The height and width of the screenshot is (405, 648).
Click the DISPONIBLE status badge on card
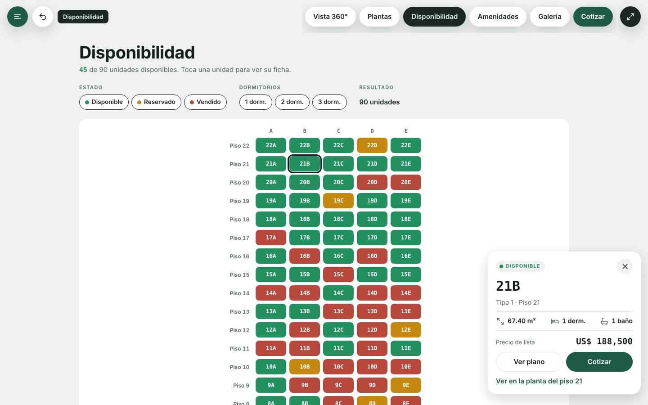[x=520, y=266]
